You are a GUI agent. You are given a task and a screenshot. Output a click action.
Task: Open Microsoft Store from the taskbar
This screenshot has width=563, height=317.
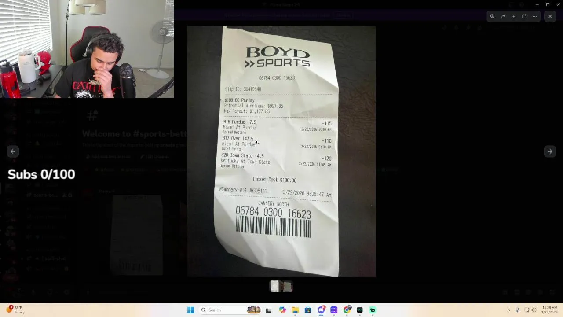pyautogui.click(x=308, y=310)
